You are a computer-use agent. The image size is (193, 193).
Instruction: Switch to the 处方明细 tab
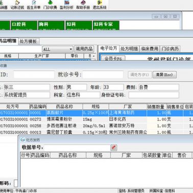129,49
